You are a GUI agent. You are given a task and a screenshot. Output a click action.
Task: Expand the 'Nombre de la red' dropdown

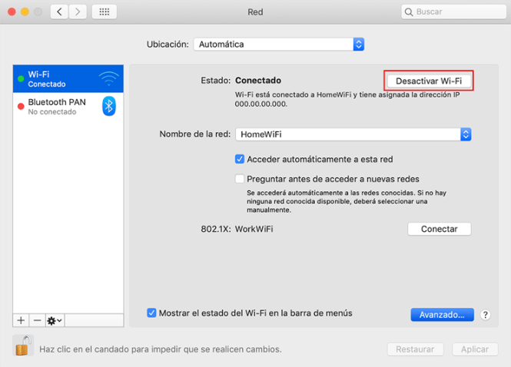[x=353, y=134]
